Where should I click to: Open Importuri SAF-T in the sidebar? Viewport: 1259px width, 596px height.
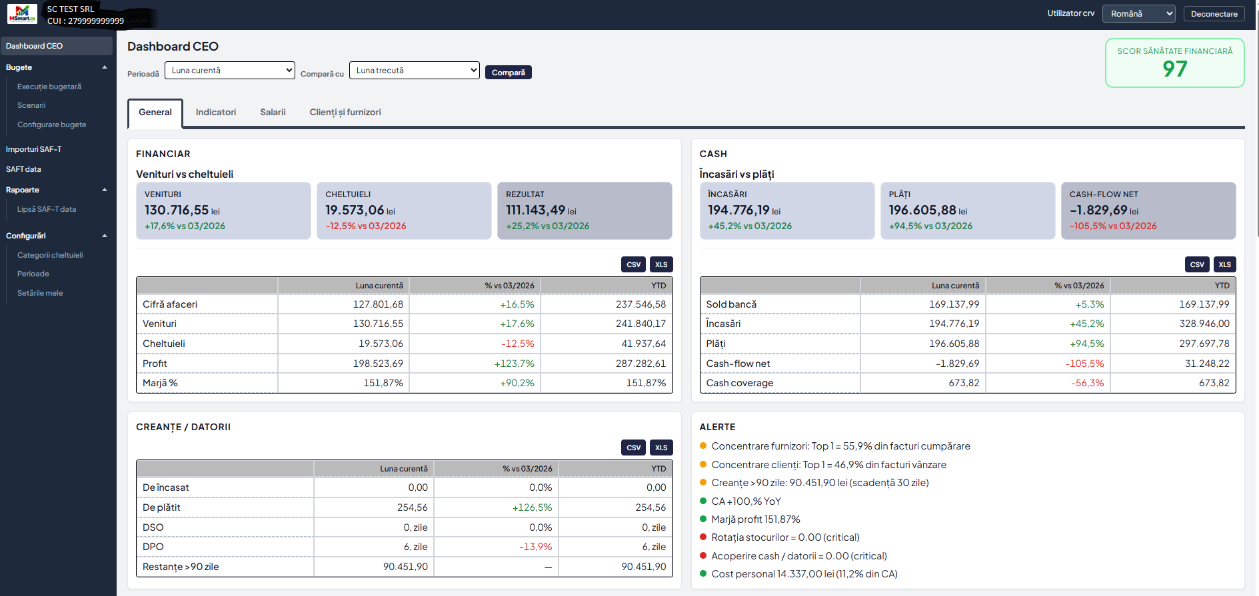click(x=34, y=149)
